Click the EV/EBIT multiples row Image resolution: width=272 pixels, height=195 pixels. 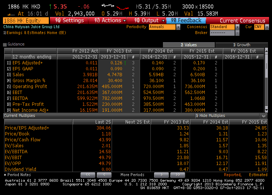point(136,158)
